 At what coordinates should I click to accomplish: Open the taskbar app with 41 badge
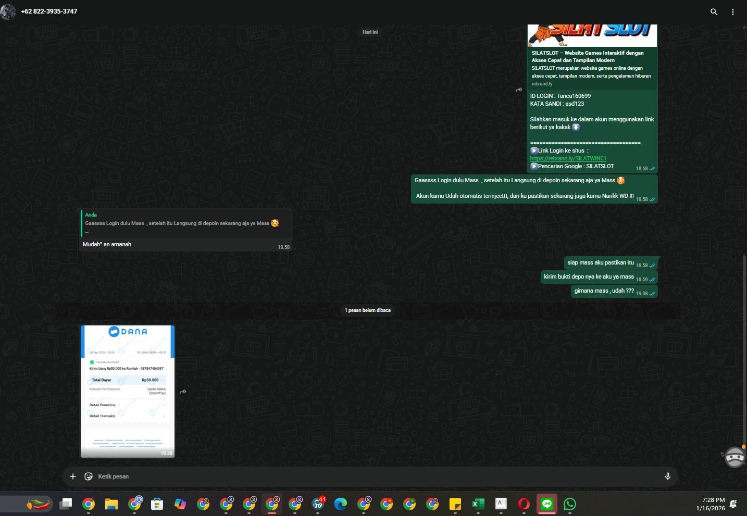point(318,504)
